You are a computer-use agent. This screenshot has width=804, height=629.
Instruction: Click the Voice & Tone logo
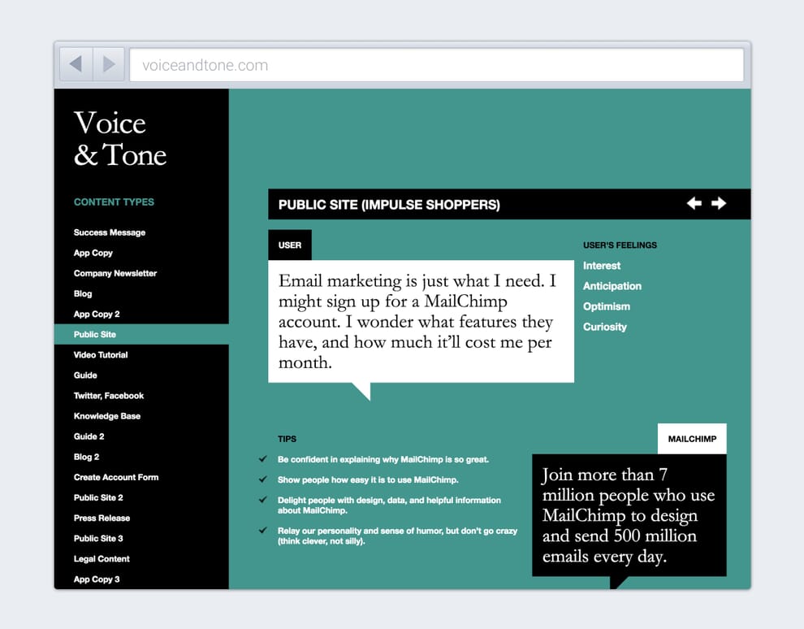pos(120,138)
